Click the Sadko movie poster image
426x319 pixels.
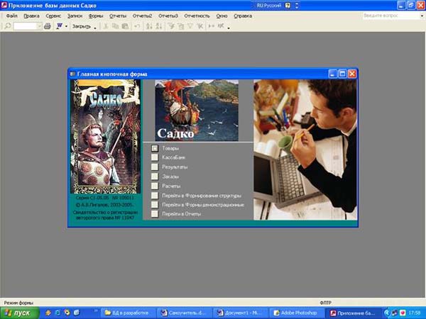coord(105,136)
